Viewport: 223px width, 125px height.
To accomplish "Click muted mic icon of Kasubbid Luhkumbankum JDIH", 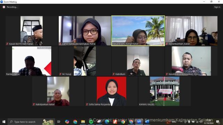I will 167,74.
